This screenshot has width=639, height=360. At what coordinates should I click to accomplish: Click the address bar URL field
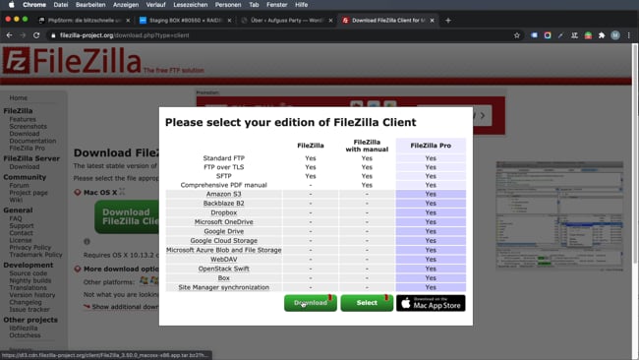tap(281, 35)
